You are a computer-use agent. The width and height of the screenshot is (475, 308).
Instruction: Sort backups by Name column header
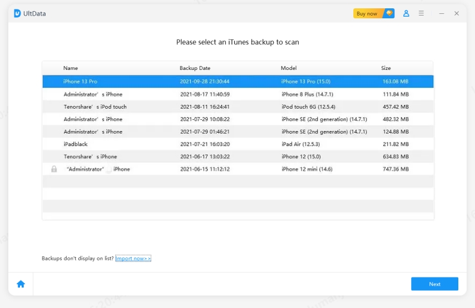pyautogui.click(x=71, y=68)
